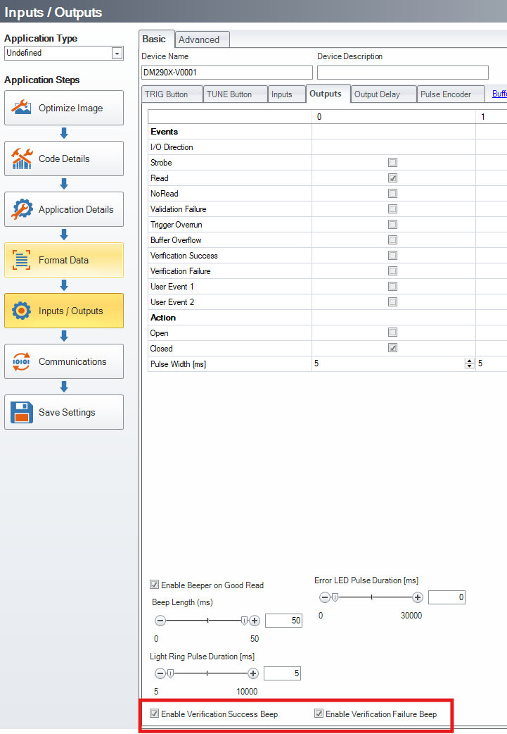
Task: Click the Device Description text field
Action: (x=402, y=73)
